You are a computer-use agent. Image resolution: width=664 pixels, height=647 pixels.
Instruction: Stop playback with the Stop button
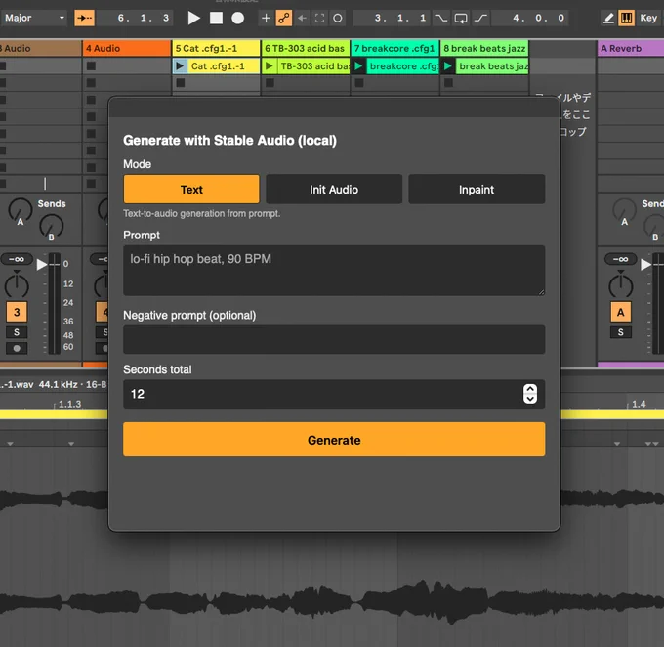click(x=216, y=18)
